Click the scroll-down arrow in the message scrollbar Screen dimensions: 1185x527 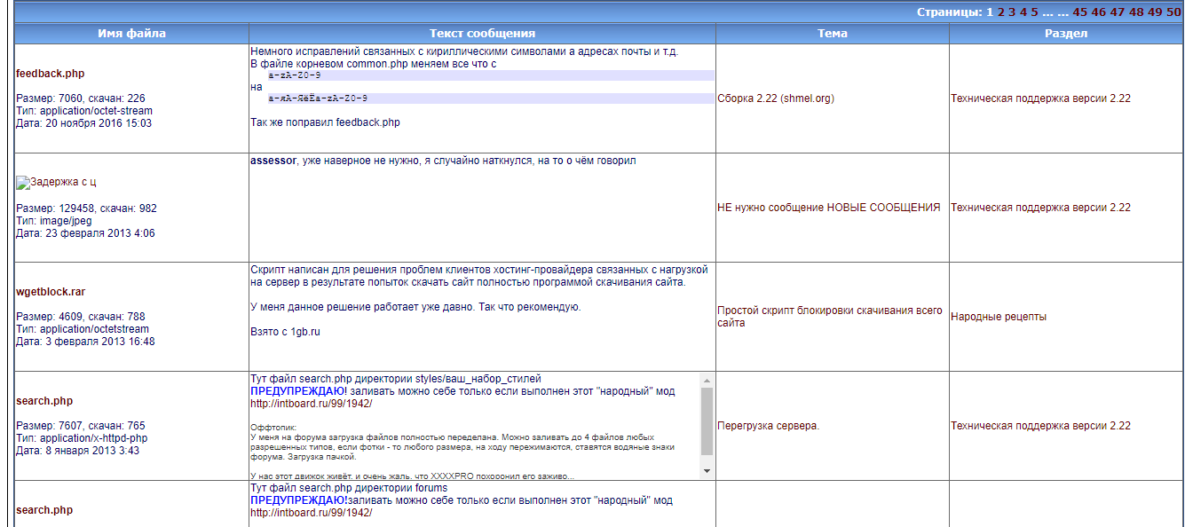707,471
